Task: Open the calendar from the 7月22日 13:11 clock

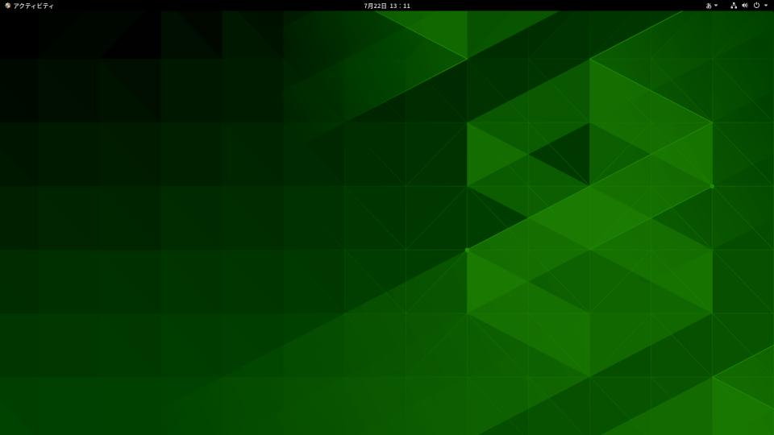Action: (387, 6)
